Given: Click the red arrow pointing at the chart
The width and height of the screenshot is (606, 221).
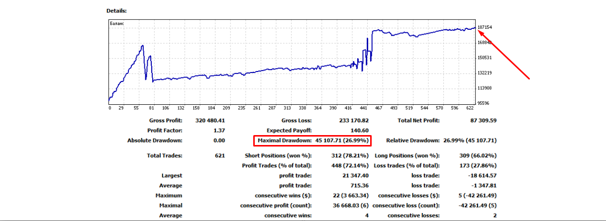Looking at the screenshot, I should (504, 54).
